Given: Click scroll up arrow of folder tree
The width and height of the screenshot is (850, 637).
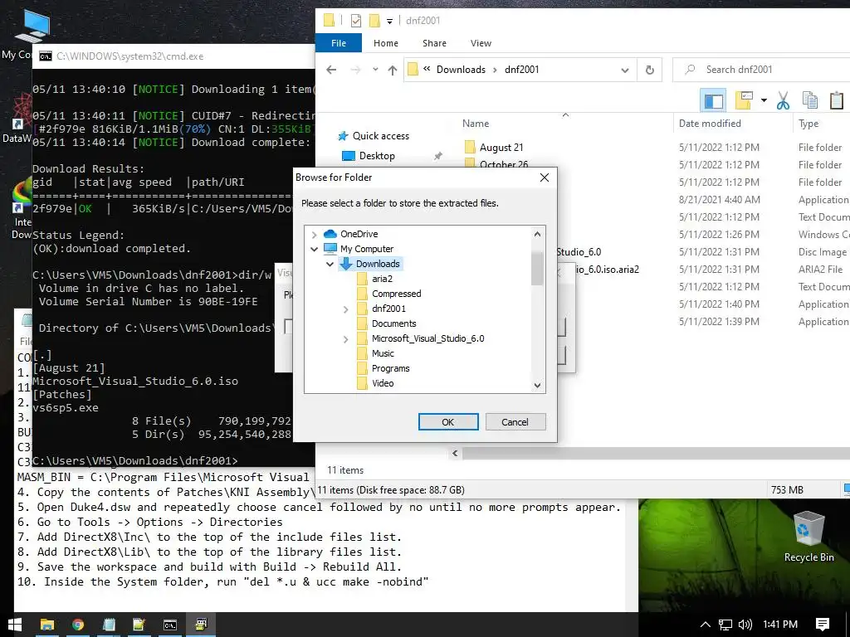Looking at the screenshot, I should [537, 235].
